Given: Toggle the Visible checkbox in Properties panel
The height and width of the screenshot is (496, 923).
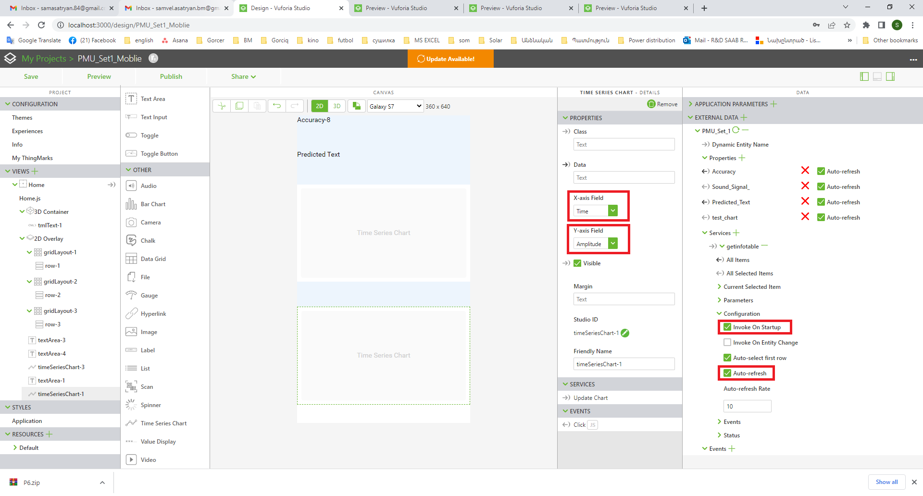Looking at the screenshot, I should click(577, 263).
